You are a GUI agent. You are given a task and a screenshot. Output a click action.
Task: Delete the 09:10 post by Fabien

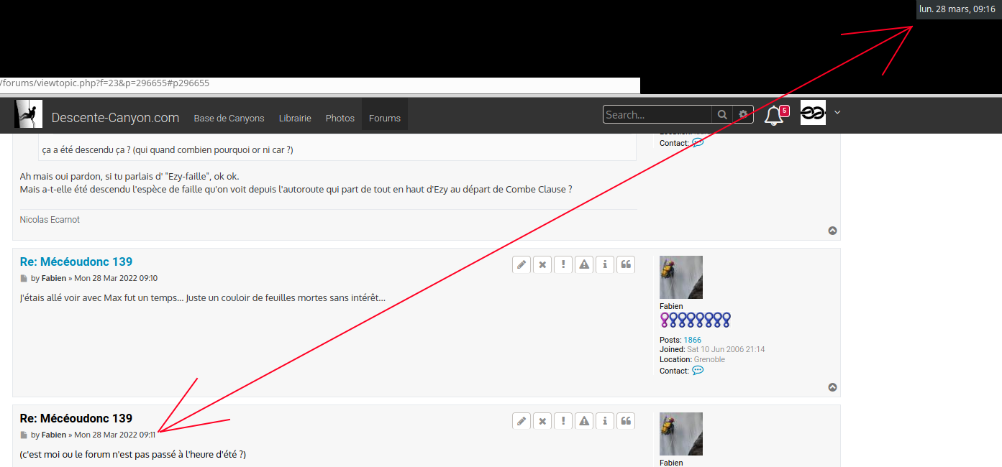542,264
